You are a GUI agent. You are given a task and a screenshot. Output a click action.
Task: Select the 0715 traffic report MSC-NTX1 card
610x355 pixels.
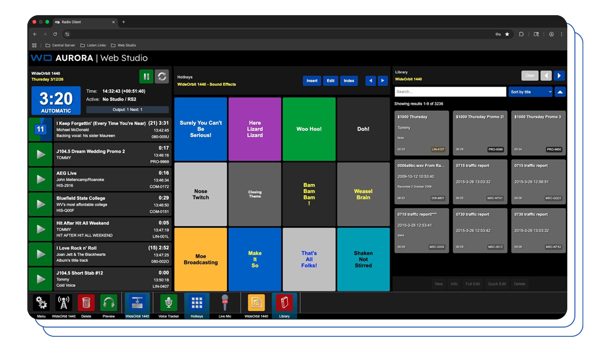(480, 182)
